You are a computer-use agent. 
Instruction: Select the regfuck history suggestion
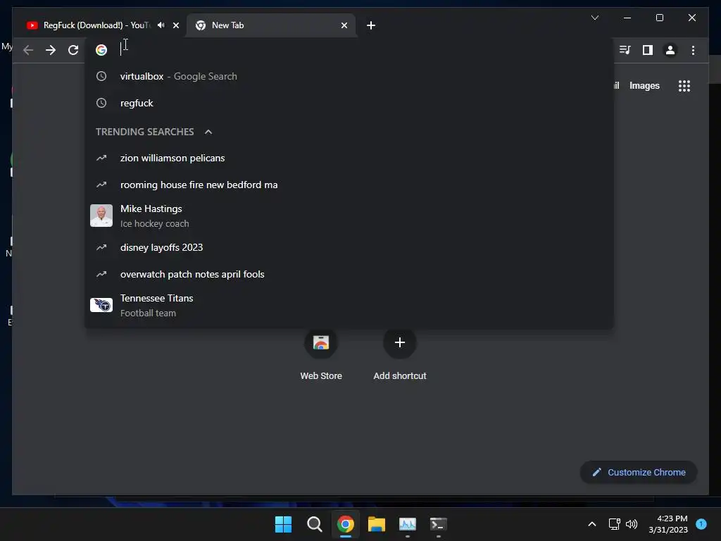[349, 103]
